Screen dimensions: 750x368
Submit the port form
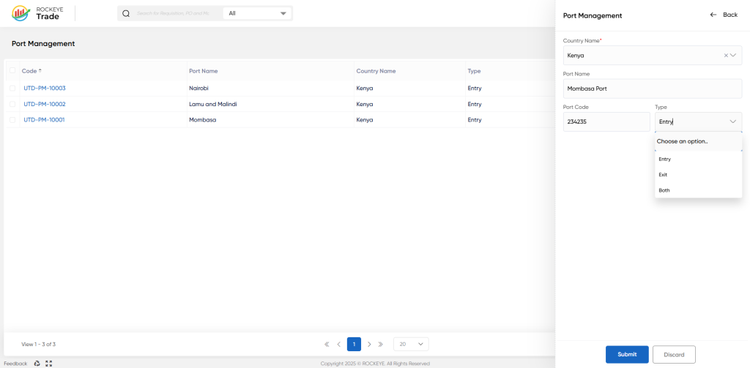(x=627, y=355)
